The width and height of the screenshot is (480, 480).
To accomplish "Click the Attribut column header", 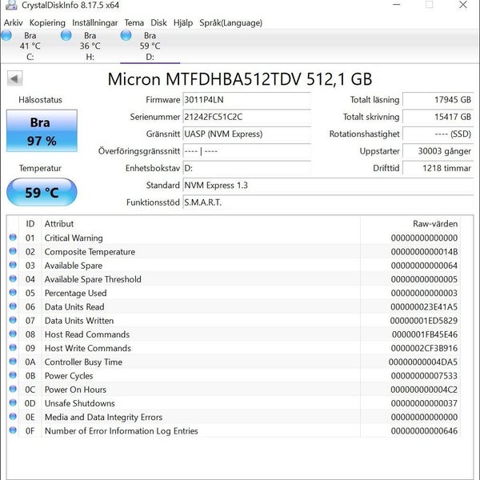I will tap(201, 224).
